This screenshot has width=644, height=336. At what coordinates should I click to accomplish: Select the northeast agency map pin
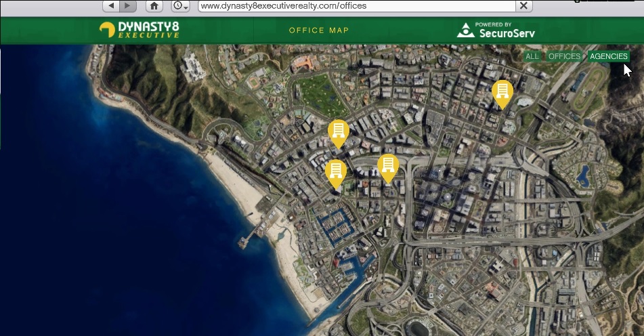tap(502, 94)
